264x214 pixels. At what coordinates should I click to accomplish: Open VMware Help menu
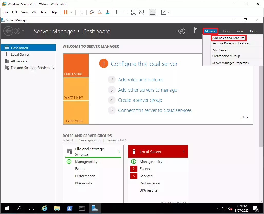coord(54,12)
